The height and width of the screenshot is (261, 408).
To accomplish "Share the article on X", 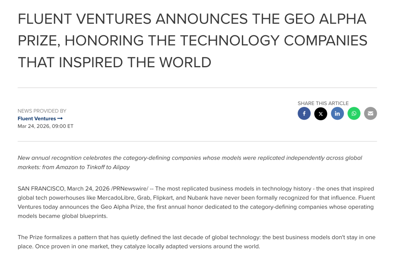I will [321, 114].
